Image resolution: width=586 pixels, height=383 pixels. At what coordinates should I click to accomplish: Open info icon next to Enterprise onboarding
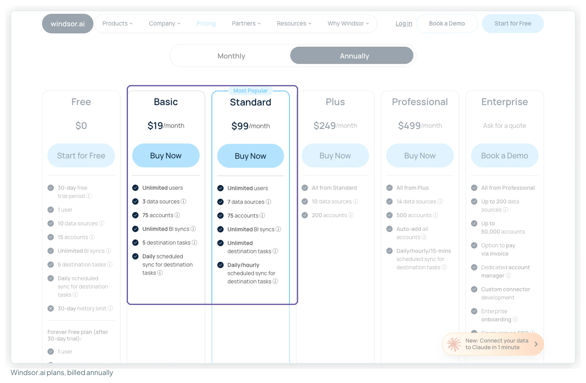pos(515,319)
